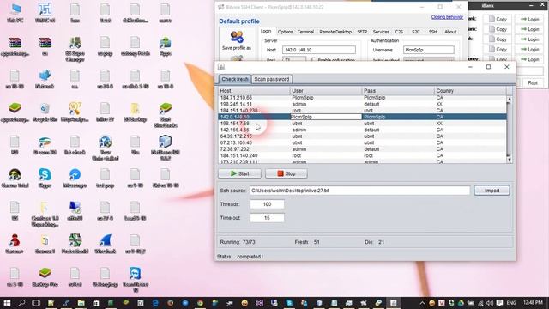Select the row with host 72.38.97.202
Image resolution: width=549 pixels, height=309 pixels.
coord(362,148)
